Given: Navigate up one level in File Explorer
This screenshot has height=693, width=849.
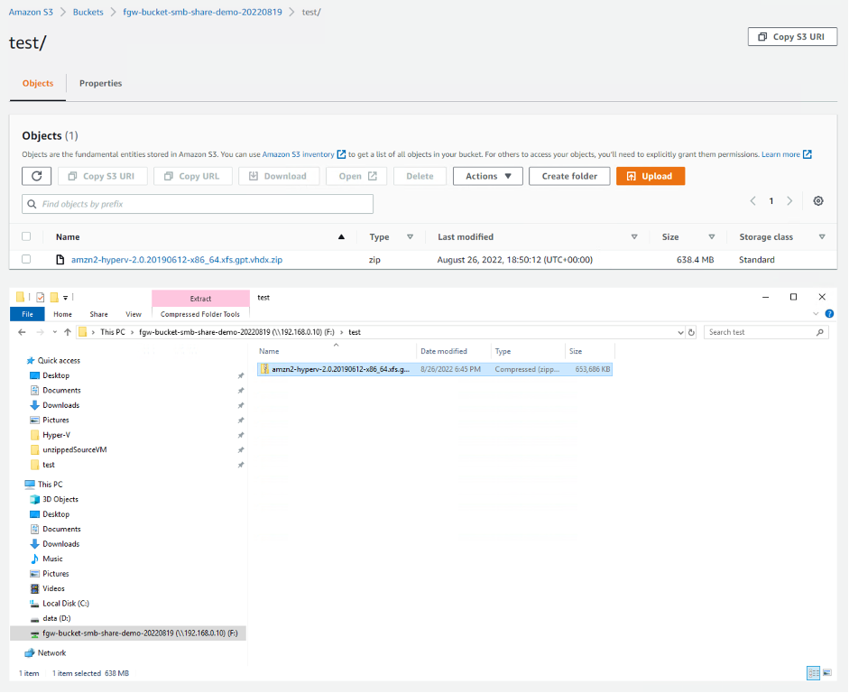Looking at the screenshot, I should coord(69,331).
